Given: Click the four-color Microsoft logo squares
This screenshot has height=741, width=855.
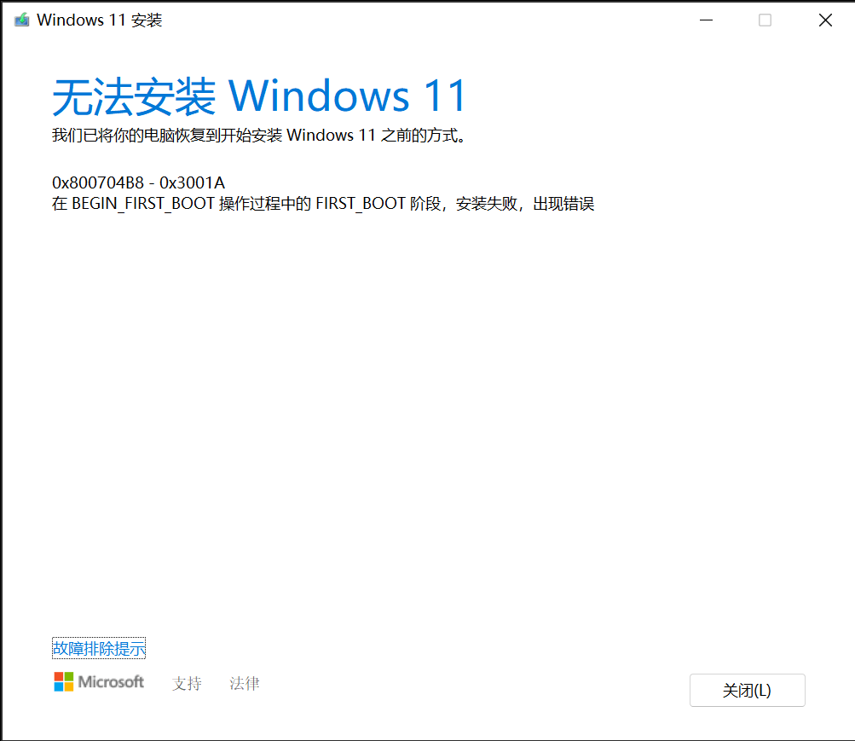Looking at the screenshot, I should 64,681.
